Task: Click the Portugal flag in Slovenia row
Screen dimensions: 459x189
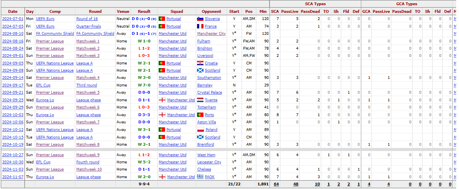Action: pyautogui.click(x=162, y=19)
